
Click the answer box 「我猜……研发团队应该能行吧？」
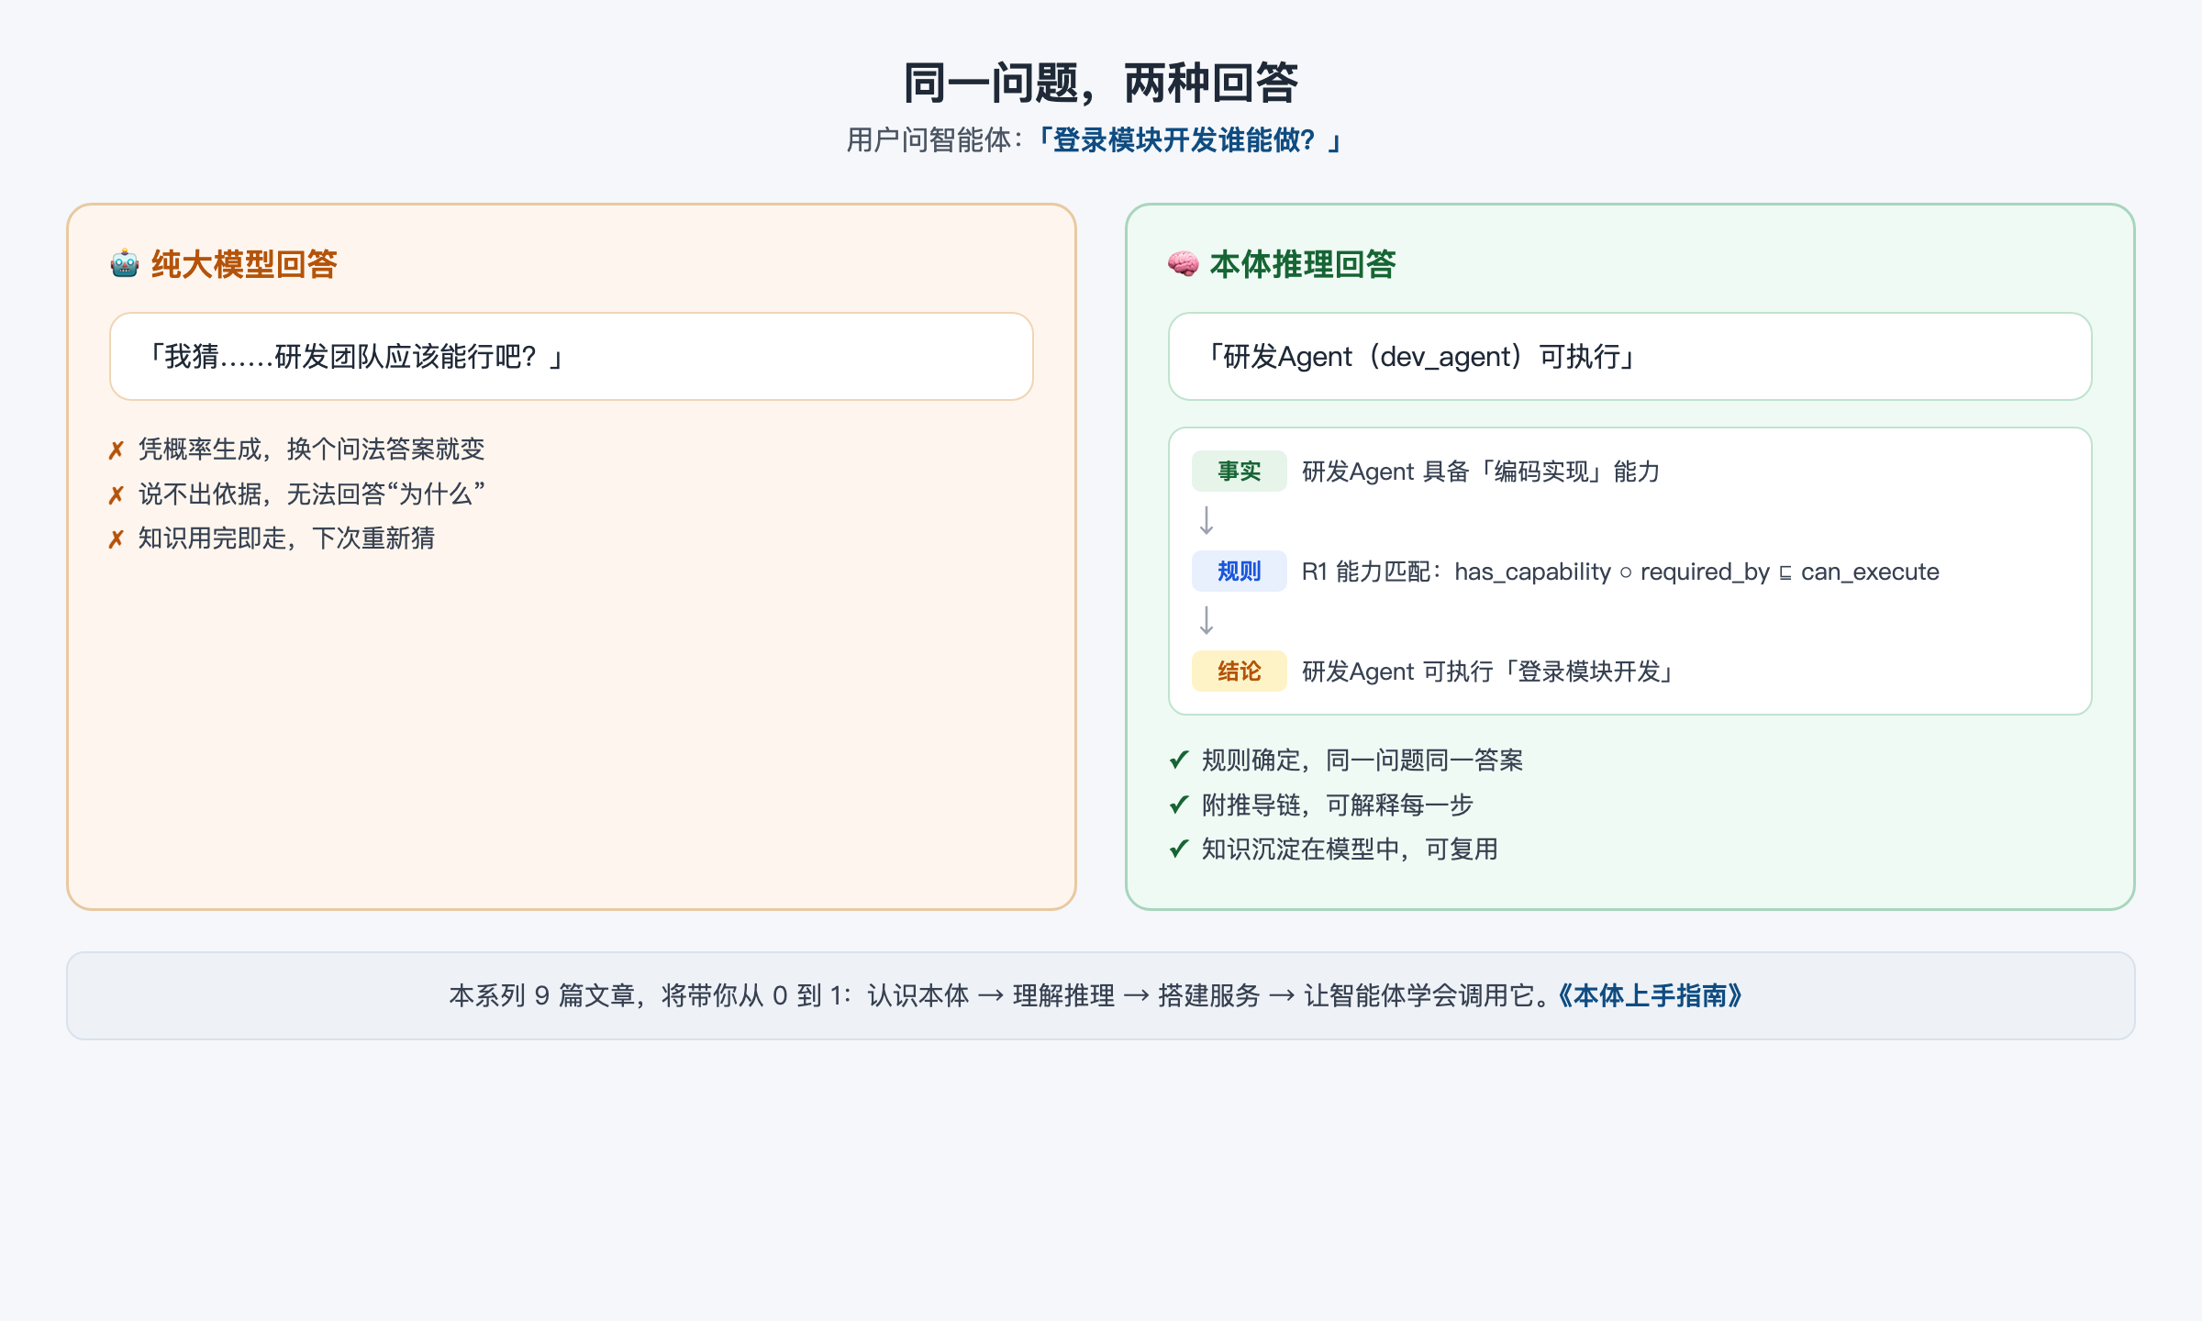click(x=572, y=356)
